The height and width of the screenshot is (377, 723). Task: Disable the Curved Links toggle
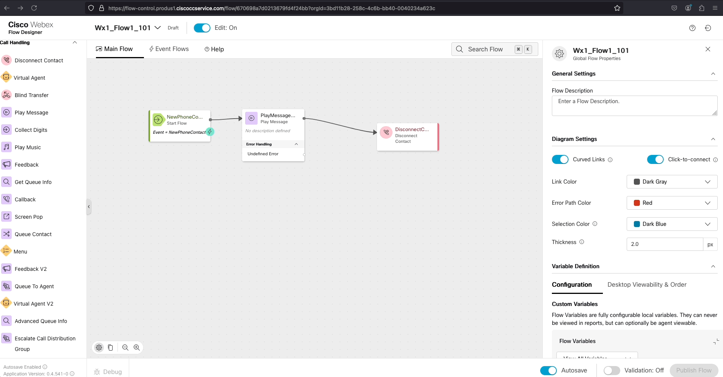click(560, 159)
